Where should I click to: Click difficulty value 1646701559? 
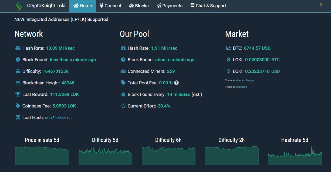55,71
